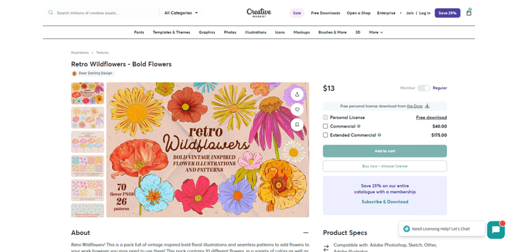Click the Free download link
The image size is (518, 252).
click(x=431, y=117)
